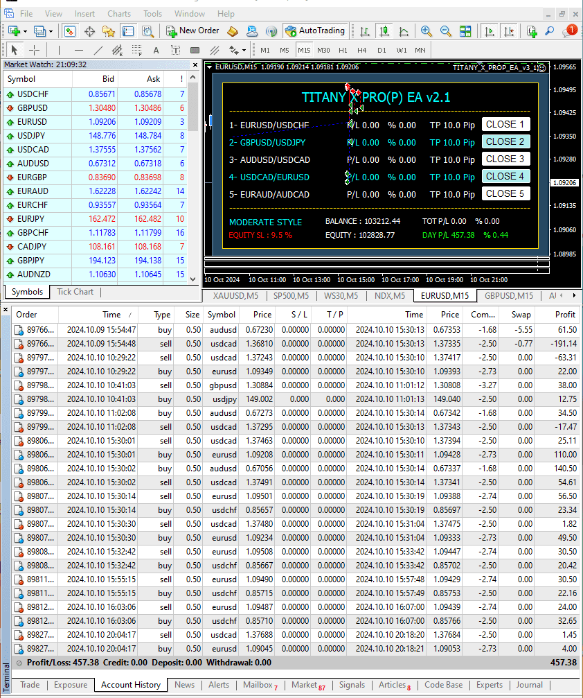
Task: Switch to the Trade terminal tab
Action: point(30,685)
